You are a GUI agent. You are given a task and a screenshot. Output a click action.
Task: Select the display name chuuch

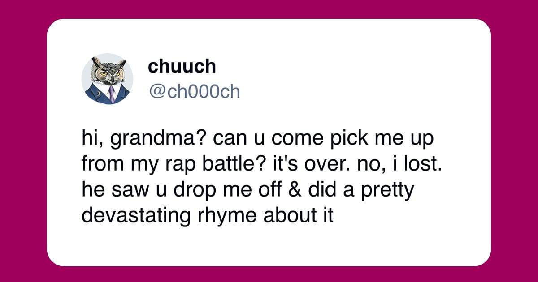tap(182, 66)
